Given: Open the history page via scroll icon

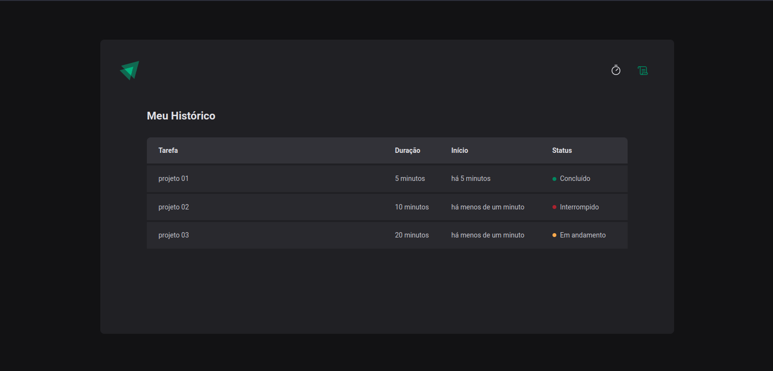Looking at the screenshot, I should (x=643, y=71).
